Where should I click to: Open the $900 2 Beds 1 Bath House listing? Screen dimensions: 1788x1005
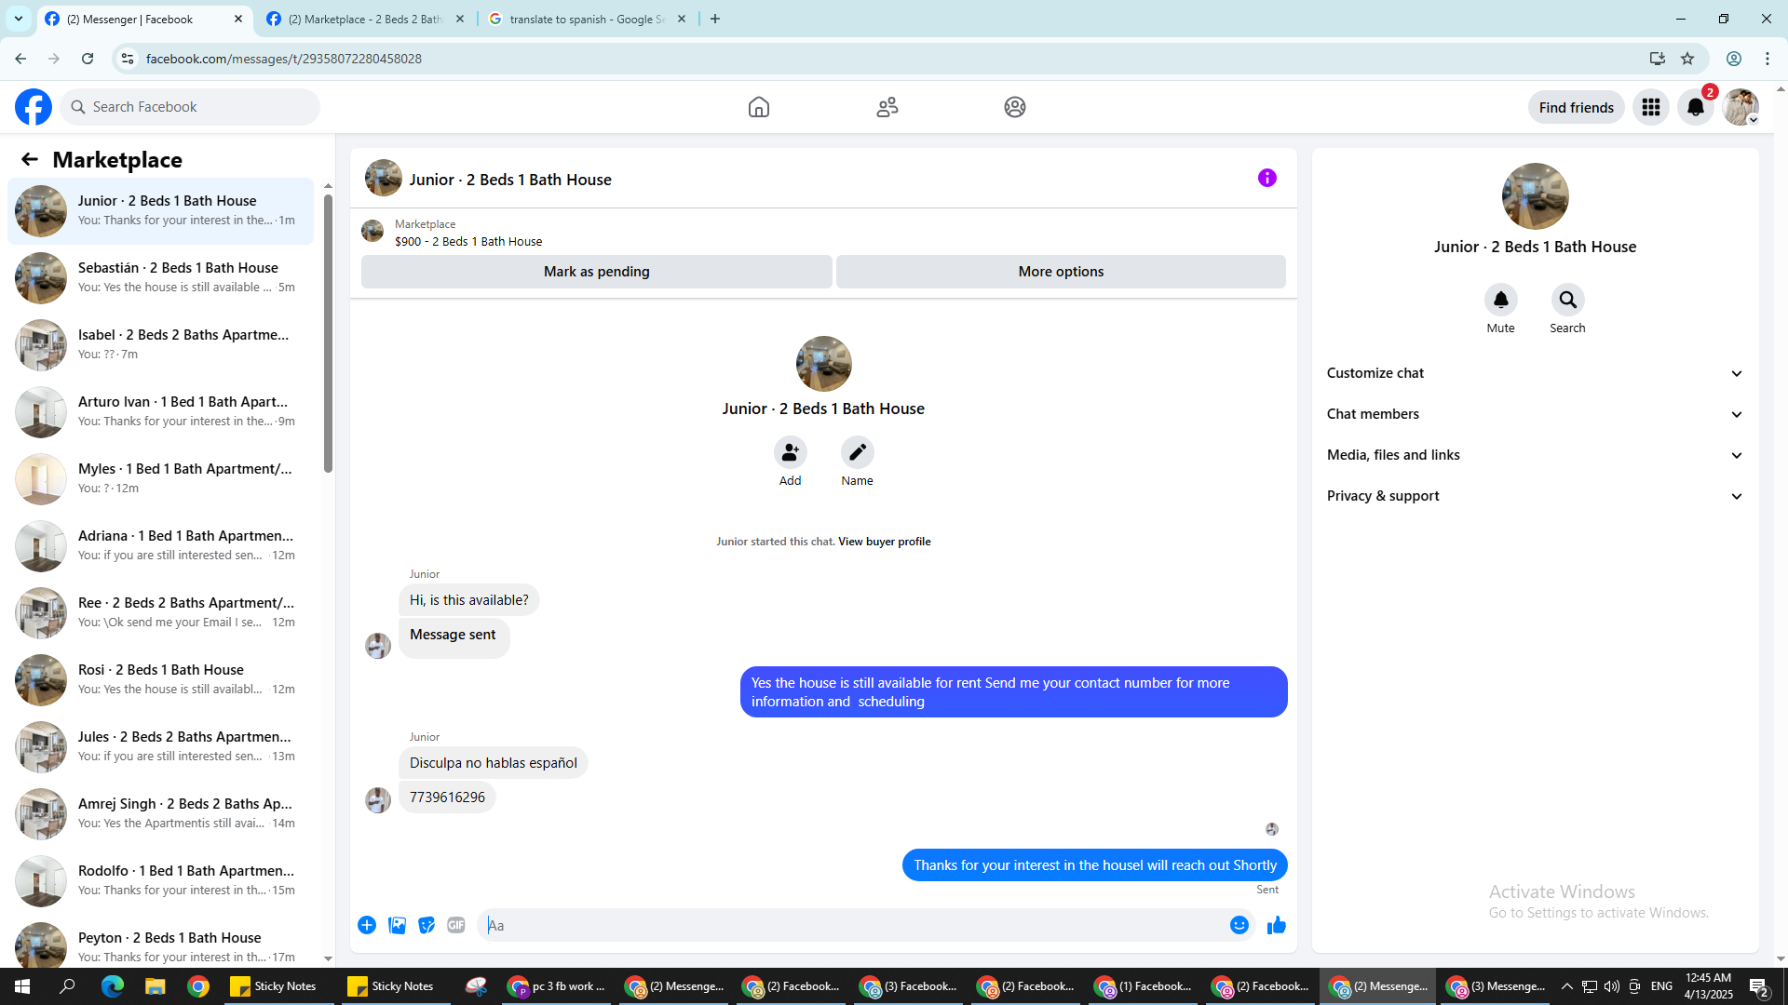pyautogui.click(x=468, y=241)
